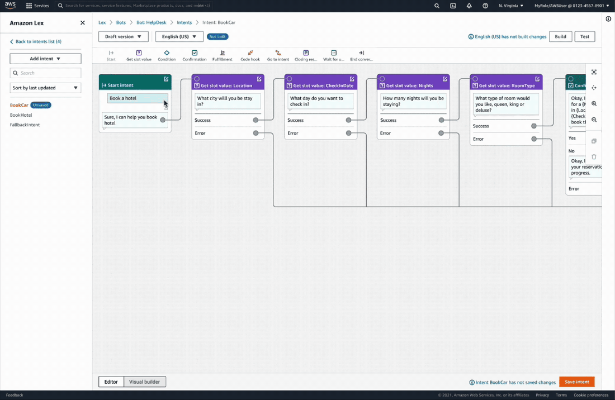Add a Code hook block
This screenshot has height=400, width=615.
(250, 56)
